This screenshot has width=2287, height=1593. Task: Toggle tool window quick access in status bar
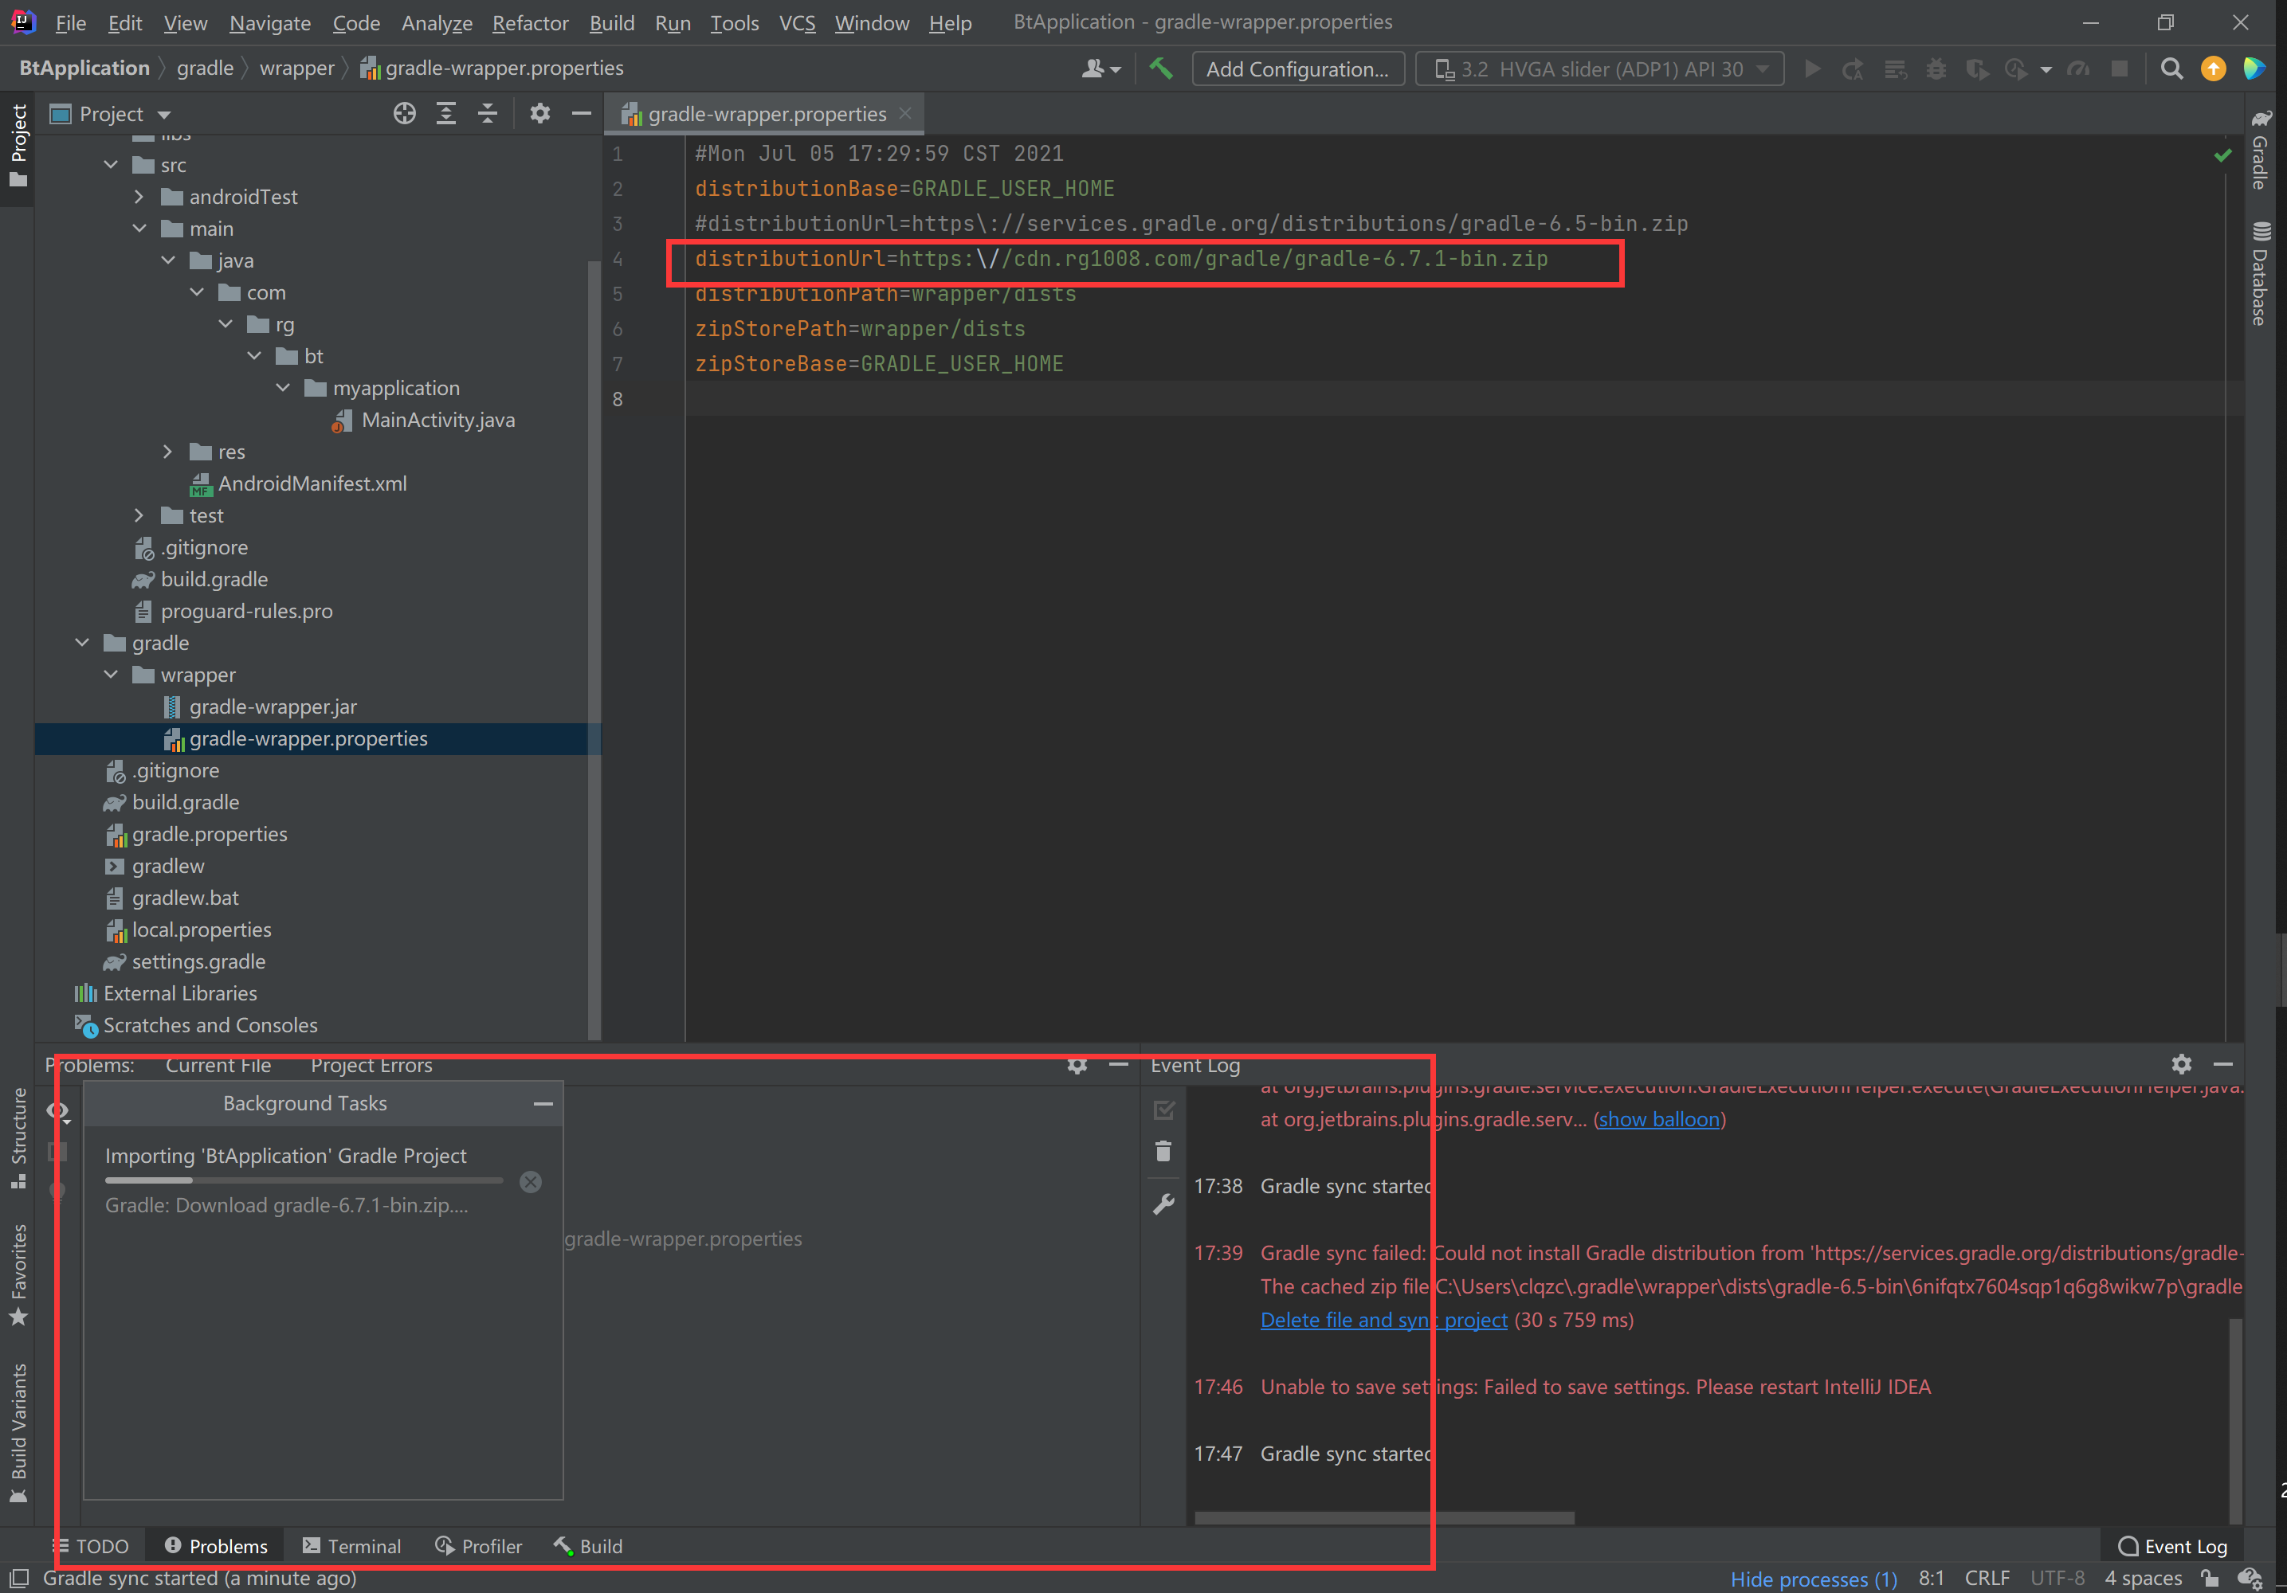pos(18,1578)
